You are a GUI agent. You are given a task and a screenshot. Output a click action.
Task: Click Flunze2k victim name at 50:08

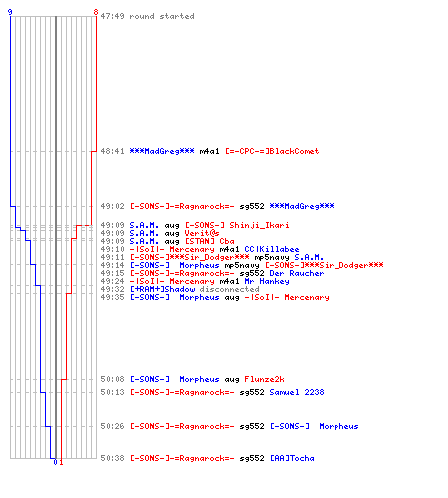tap(264, 379)
